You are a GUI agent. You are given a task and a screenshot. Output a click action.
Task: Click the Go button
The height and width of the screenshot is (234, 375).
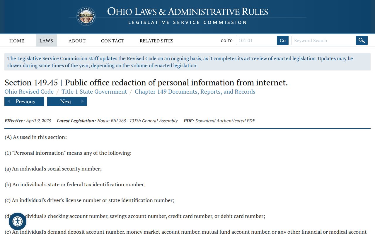pos(283,40)
